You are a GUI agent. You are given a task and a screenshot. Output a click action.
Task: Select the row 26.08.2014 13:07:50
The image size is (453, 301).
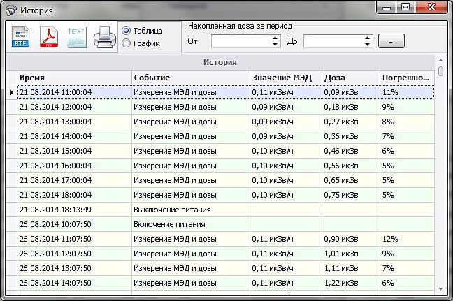tap(226, 268)
